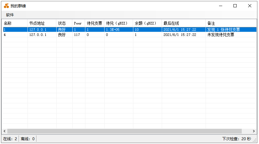Click the 待兑 (gBZZ) column header

pos(118,23)
